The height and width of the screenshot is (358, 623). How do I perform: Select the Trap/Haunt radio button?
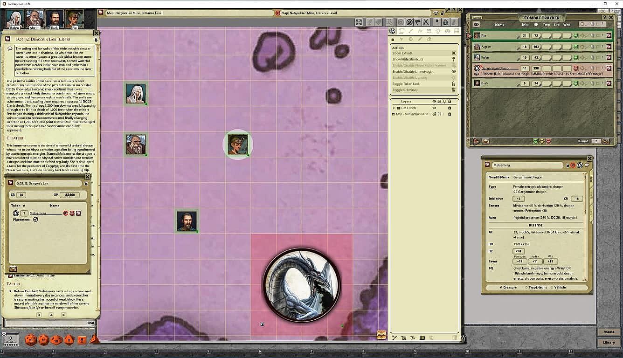tap(526, 288)
